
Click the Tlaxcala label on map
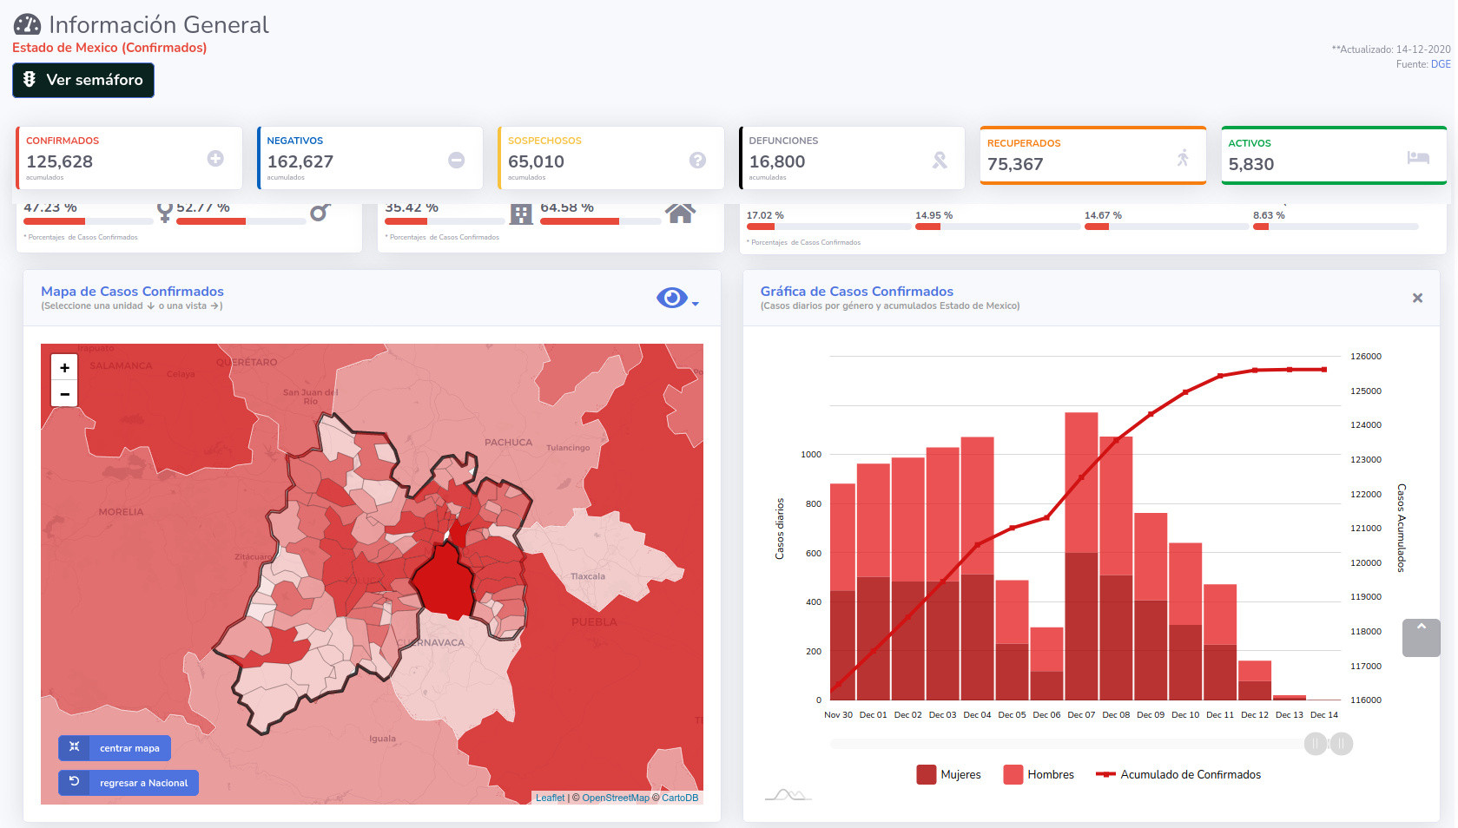pos(588,576)
